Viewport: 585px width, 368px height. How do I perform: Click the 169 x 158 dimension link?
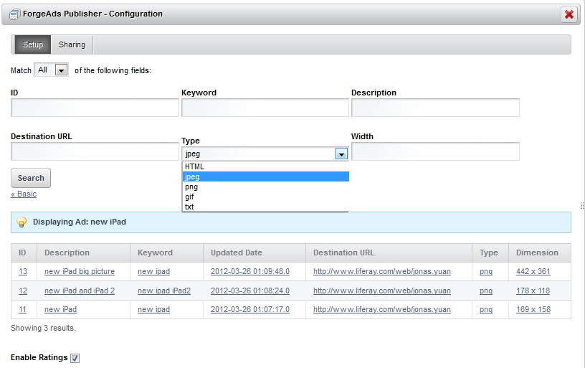tap(533, 309)
